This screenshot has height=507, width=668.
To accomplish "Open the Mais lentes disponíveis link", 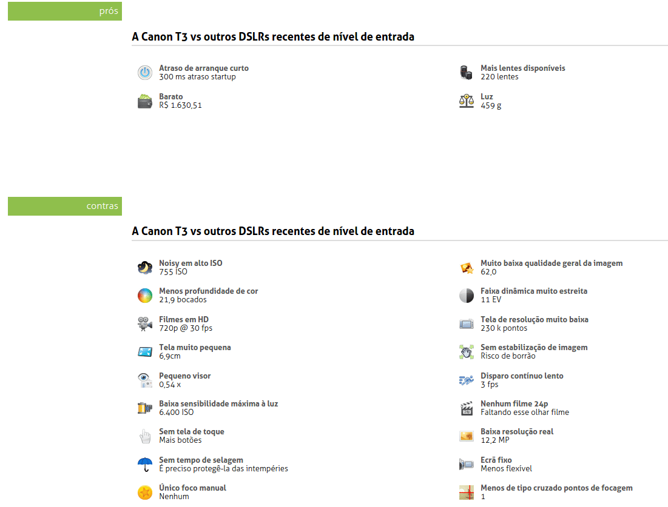I will click(523, 68).
